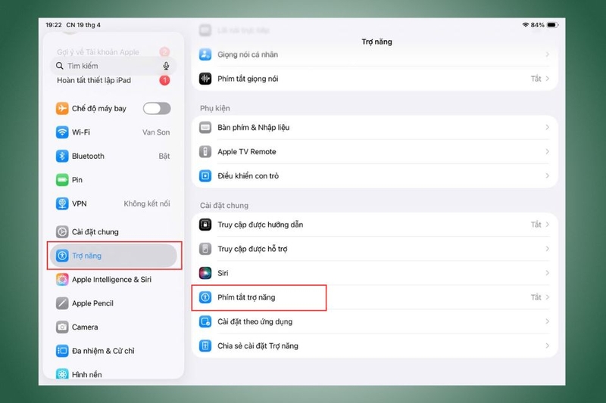
Task: Expand Giọng nói cá nhân chevron
Action: pos(547,54)
